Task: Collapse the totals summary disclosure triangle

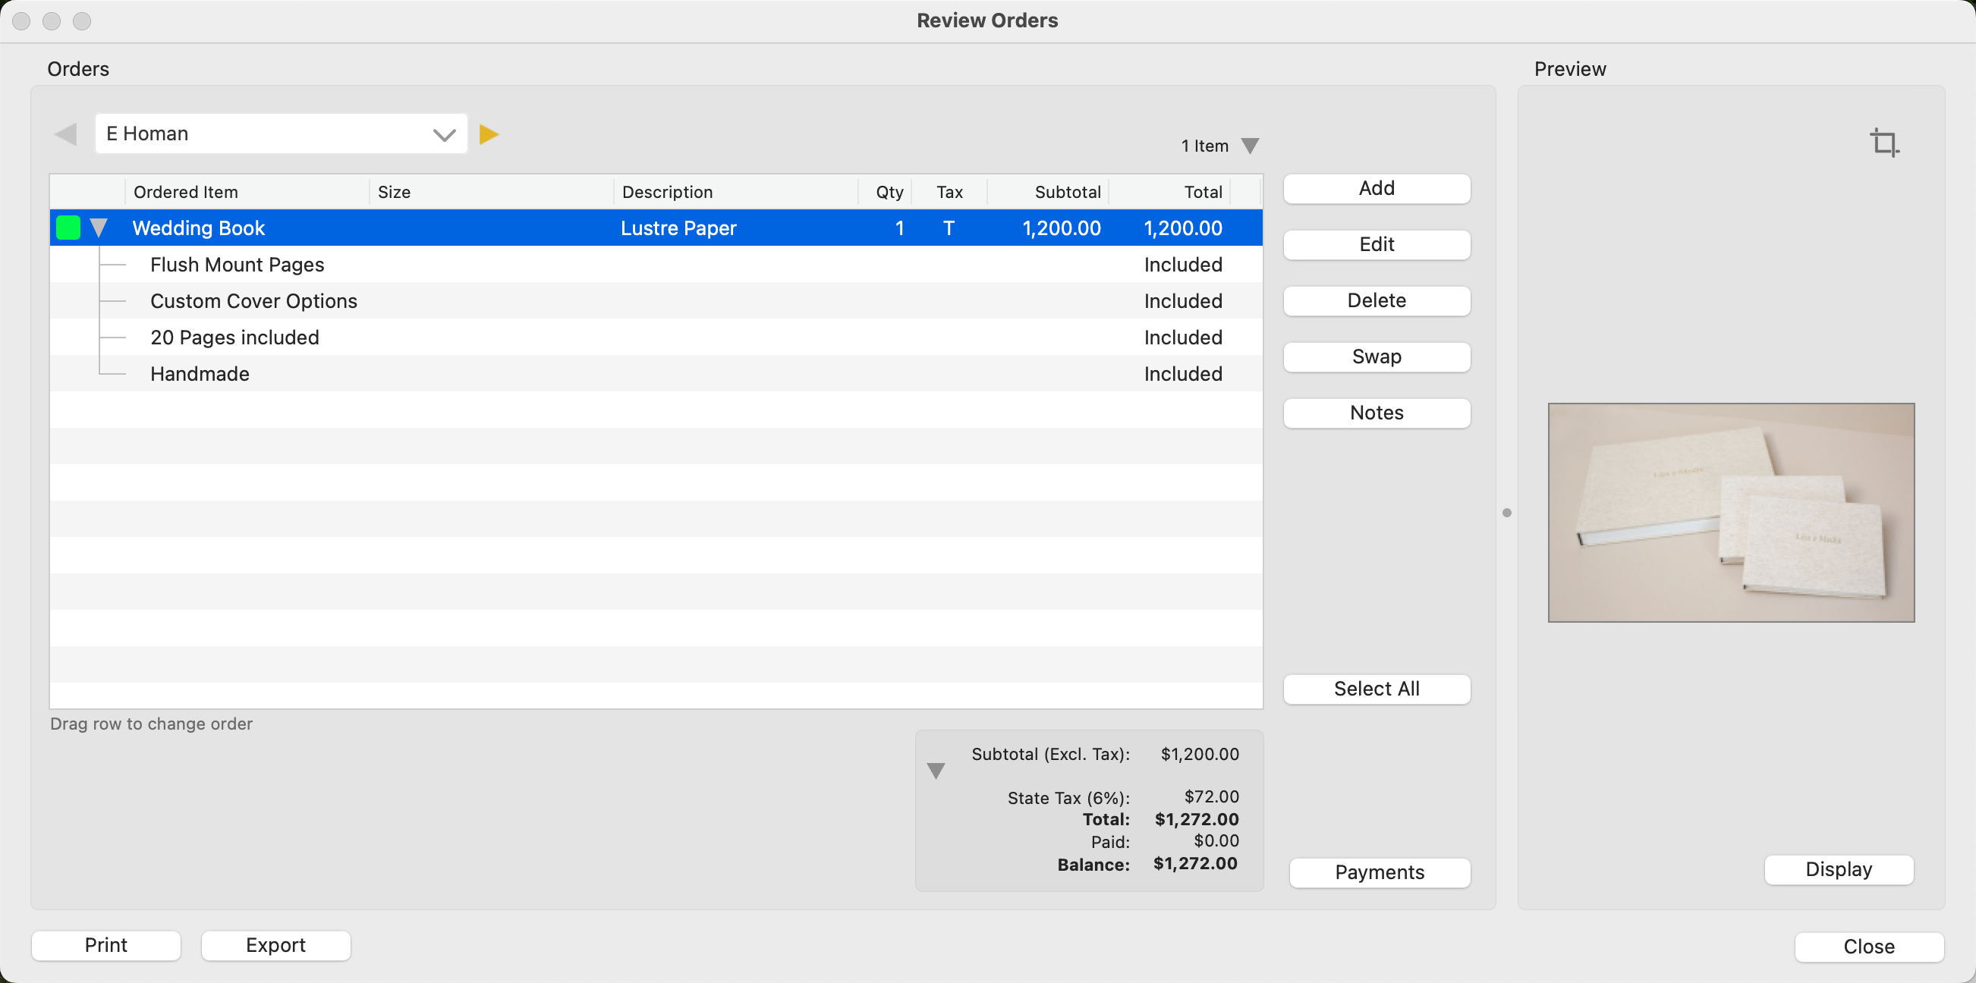Action: [x=935, y=771]
